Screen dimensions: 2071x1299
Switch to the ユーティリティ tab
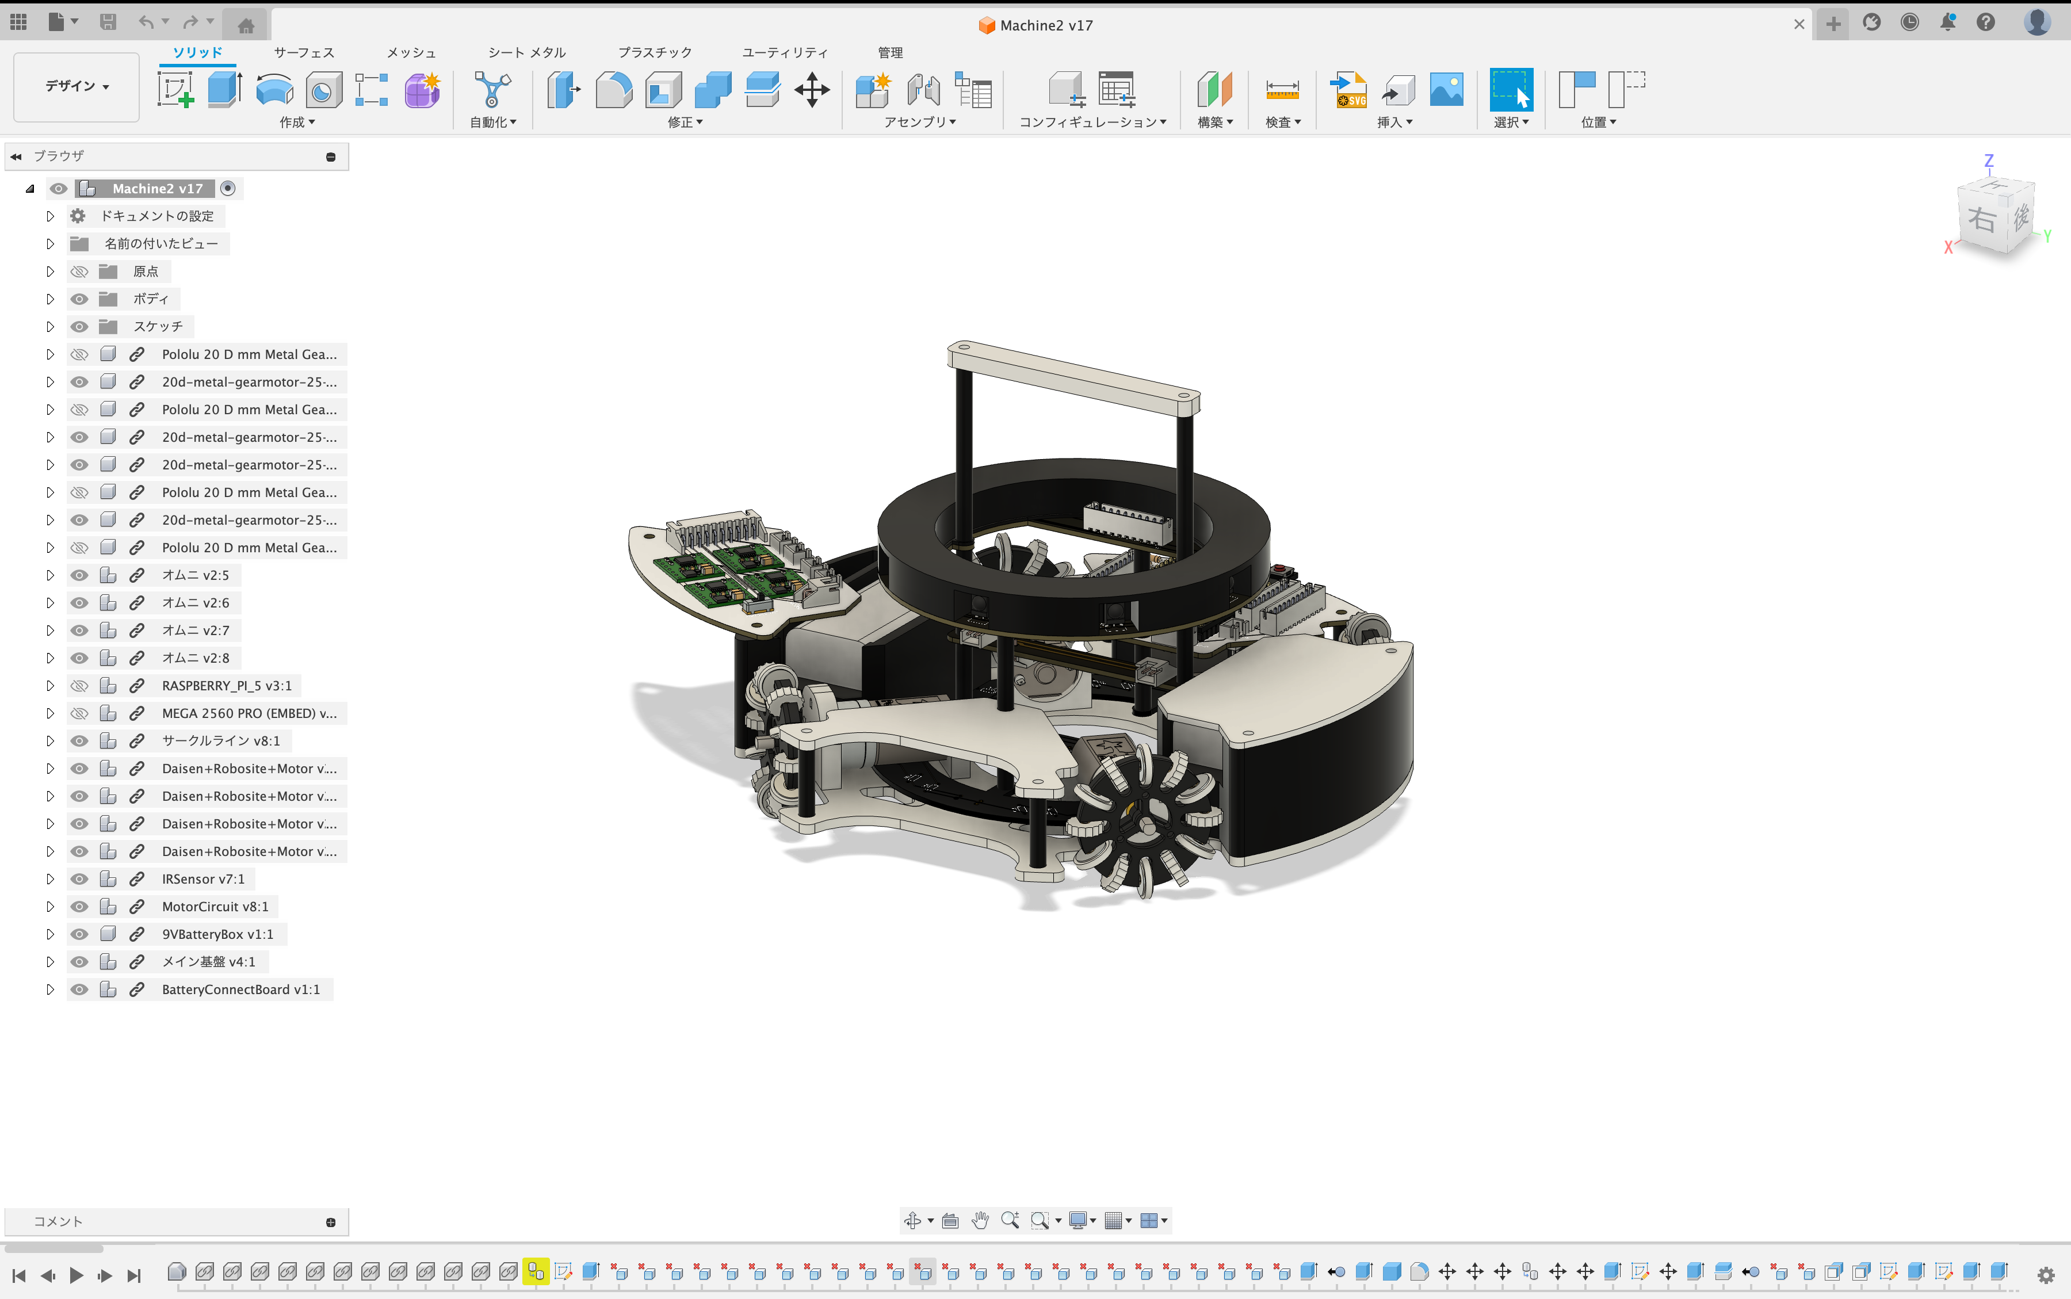click(x=785, y=52)
